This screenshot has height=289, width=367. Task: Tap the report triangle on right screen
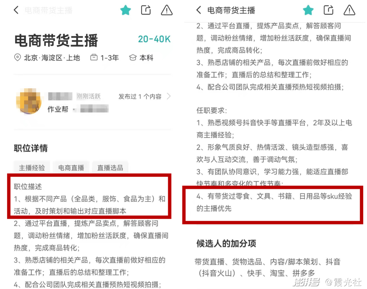pyautogui.click(x=349, y=10)
